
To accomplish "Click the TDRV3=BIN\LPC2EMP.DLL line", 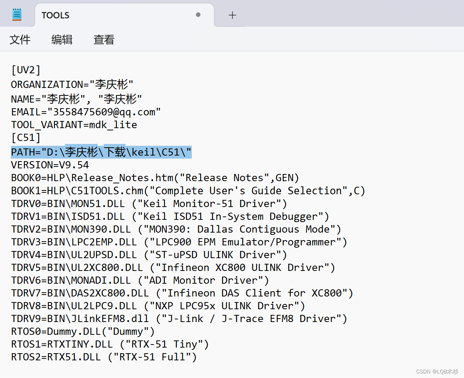I will point(179,242).
